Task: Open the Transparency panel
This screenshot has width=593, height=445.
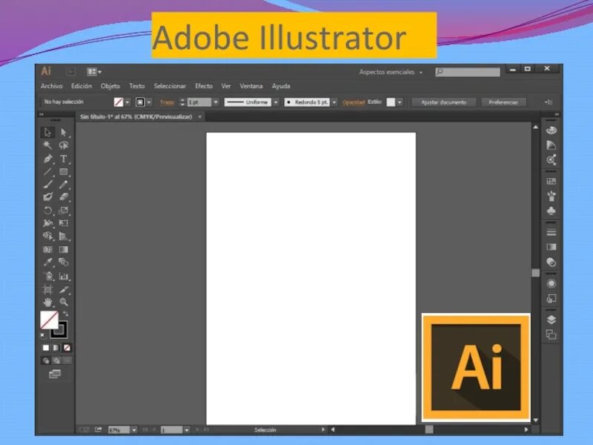Action: coord(551,262)
